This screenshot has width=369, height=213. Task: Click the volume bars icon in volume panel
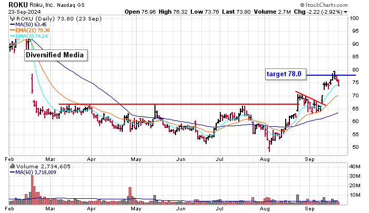pyautogui.click(x=13, y=167)
